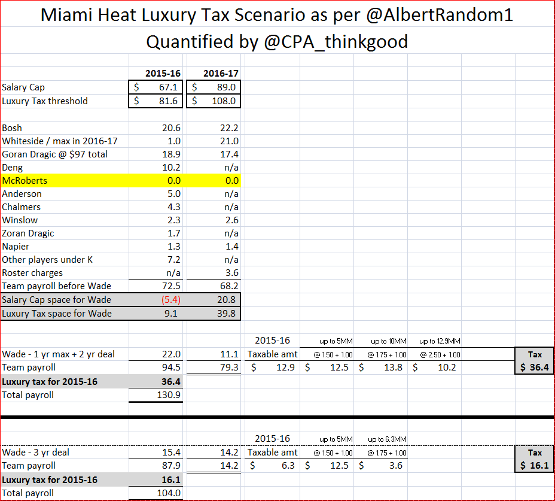Click the Salary Cap 67.1 value cell
The height and width of the screenshot is (501, 555).
coord(158,87)
